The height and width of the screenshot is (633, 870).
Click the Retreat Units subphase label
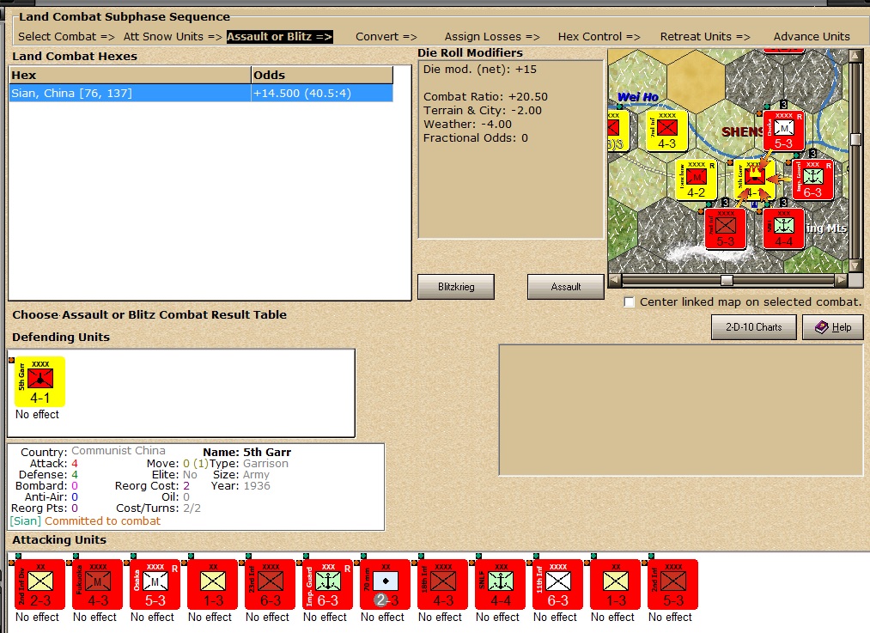pos(704,37)
